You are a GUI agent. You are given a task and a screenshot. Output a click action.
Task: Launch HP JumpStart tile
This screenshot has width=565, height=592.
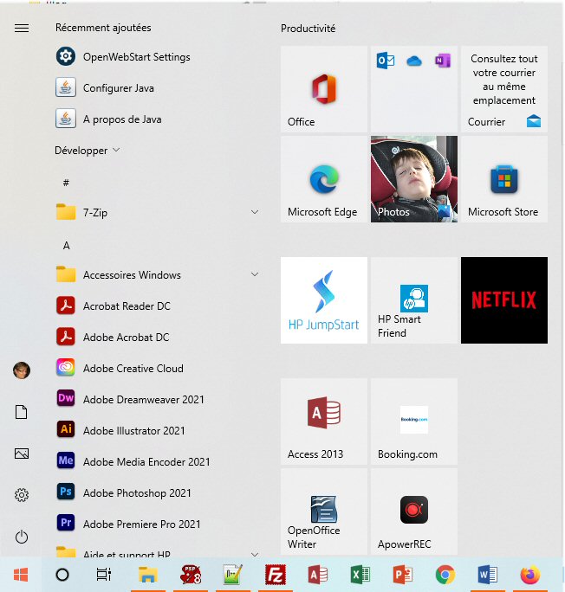coord(323,299)
